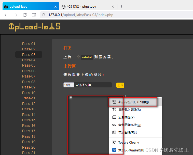Choose 新建标签页打开图像 from context menu
The width and height of the screenshot is (193, 155).
click(135, 102)
